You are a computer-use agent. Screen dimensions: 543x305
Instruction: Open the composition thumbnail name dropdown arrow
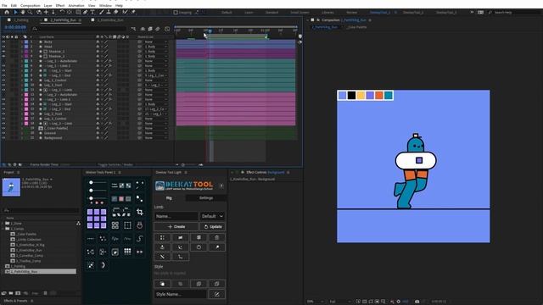pyautogui.click(x=51, y=179)
